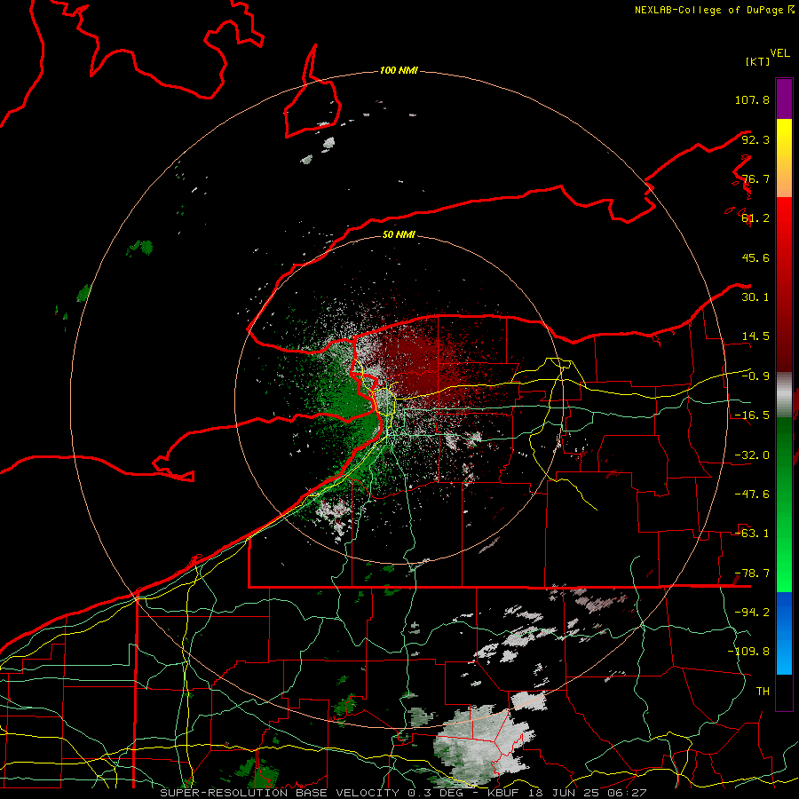Pick the blue segment of velocity scale

(x=784, y=633)
